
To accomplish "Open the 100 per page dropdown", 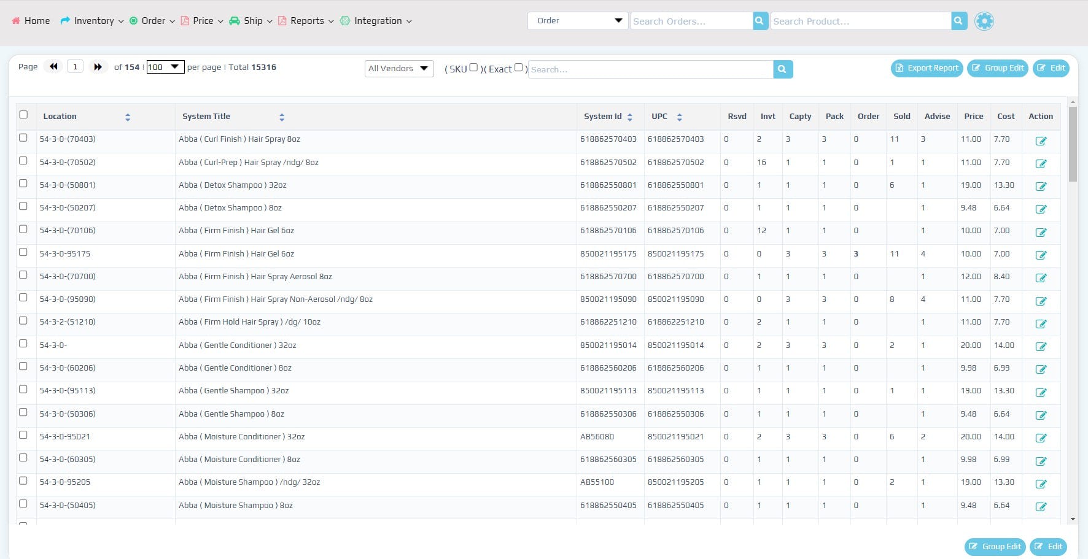I will 164,67.
